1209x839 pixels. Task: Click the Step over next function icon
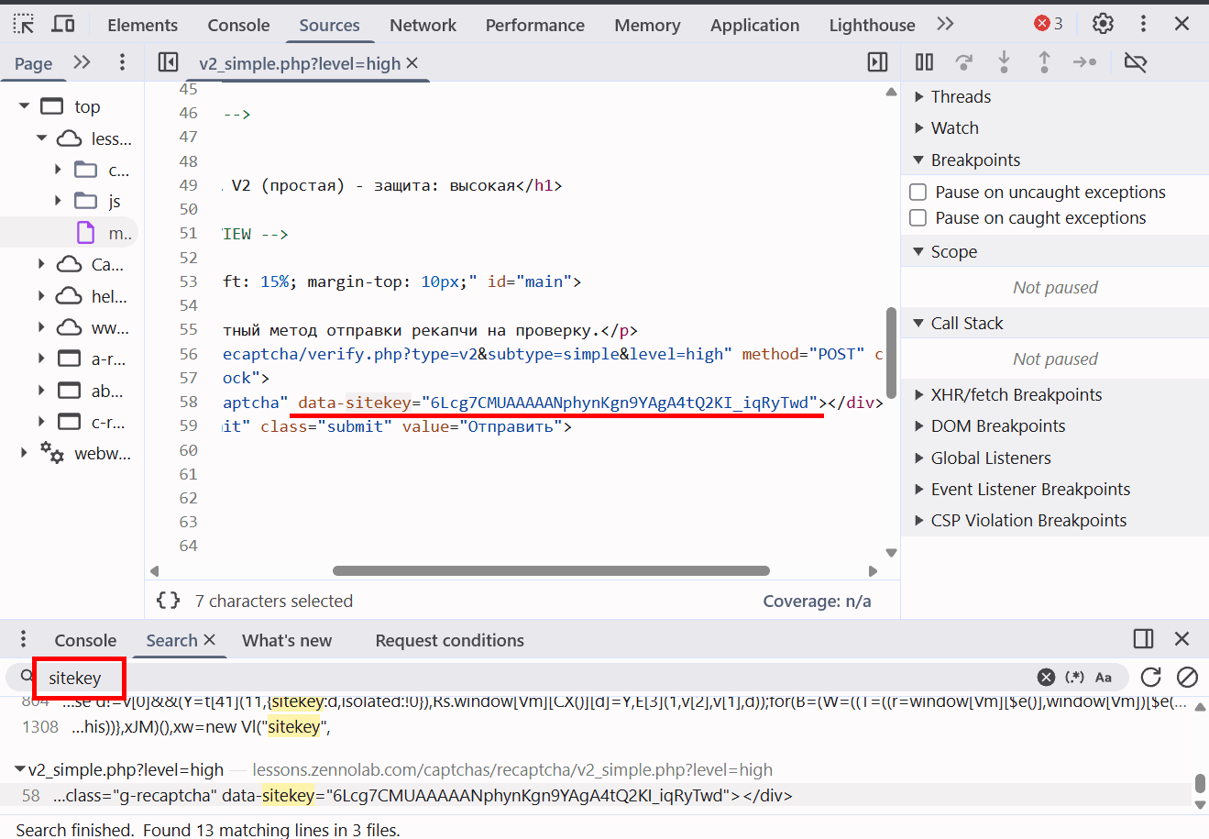(x=963, y=62)
